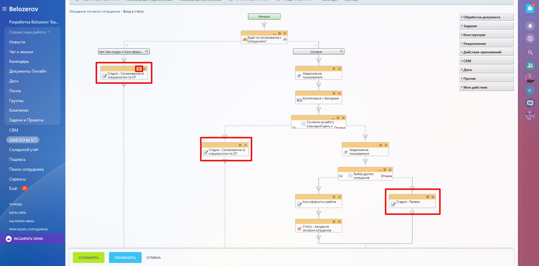This screenshot has height=266, width=539.
Task: Open settings gear of 'Выбор другого сотрудника' block
Action: pyautogui.click(x=385, y=170)
